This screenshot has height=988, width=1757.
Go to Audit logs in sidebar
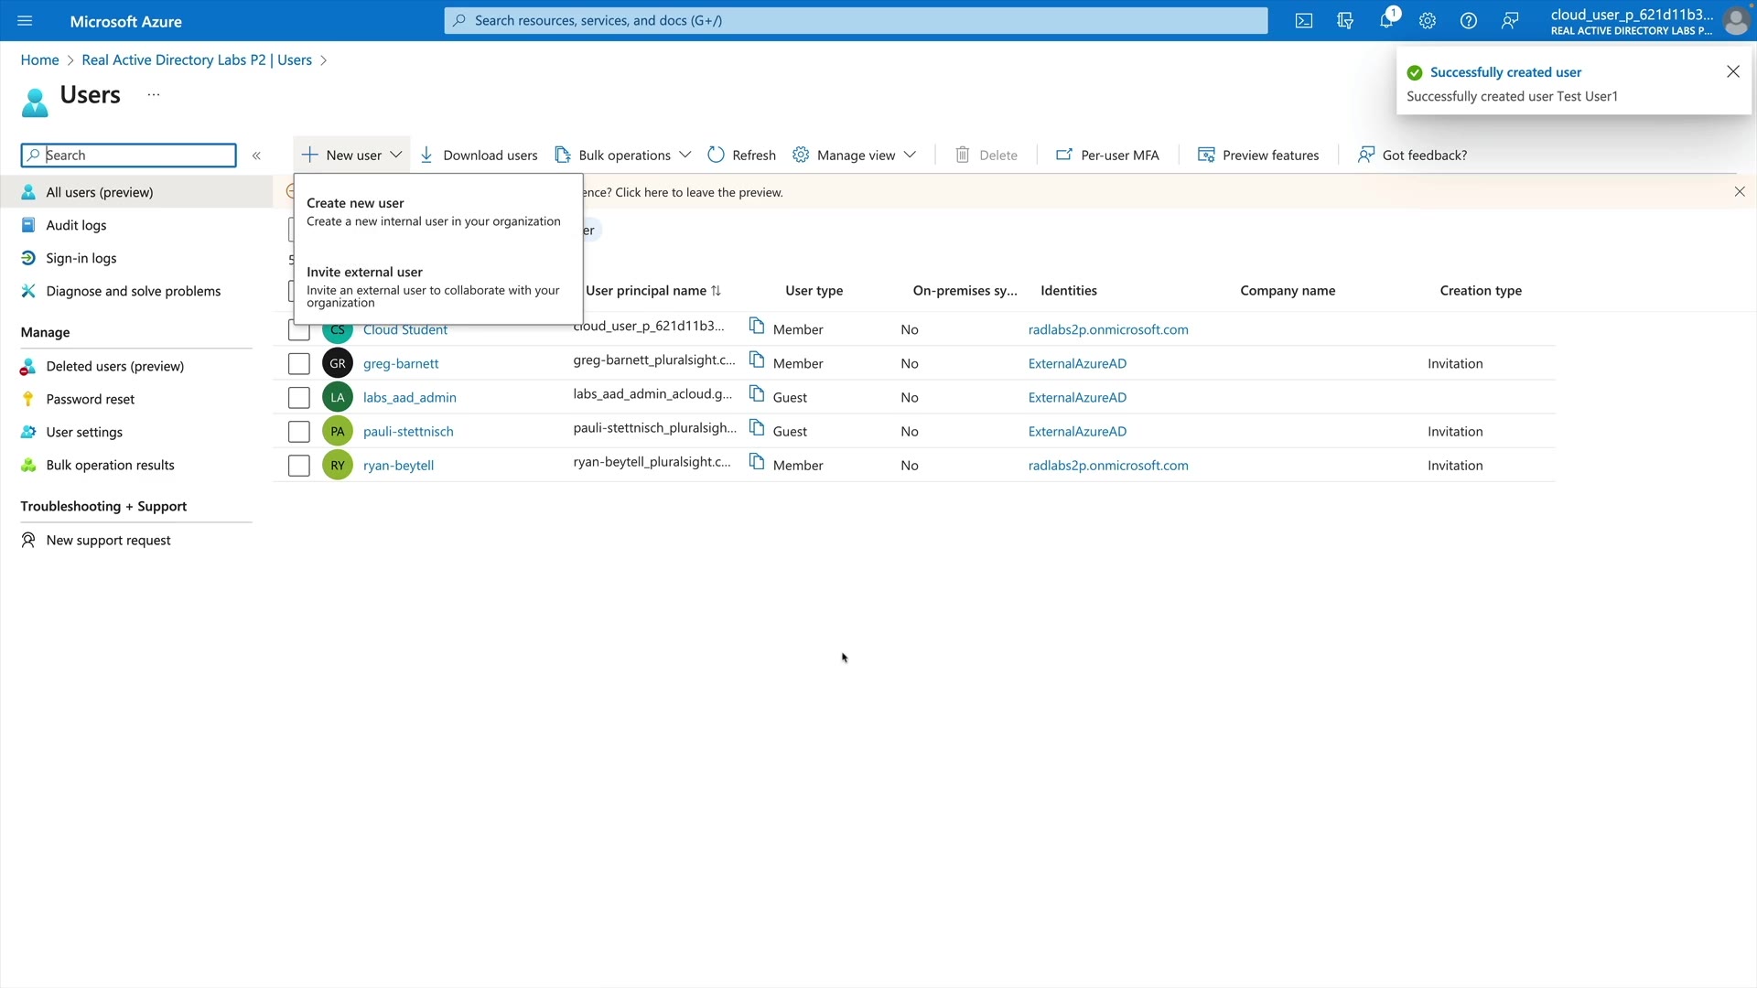(x=76, y=225)
